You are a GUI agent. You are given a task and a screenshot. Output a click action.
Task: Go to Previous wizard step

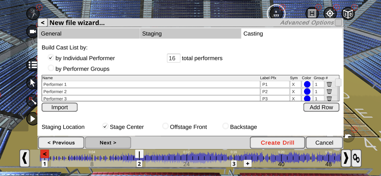pos(61,143)
